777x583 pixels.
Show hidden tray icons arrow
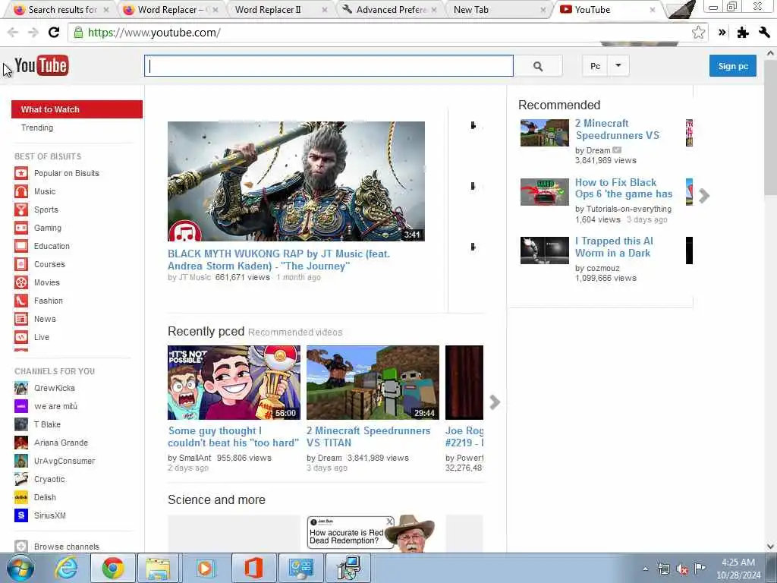pyautogui.click(x=645, y=569)
